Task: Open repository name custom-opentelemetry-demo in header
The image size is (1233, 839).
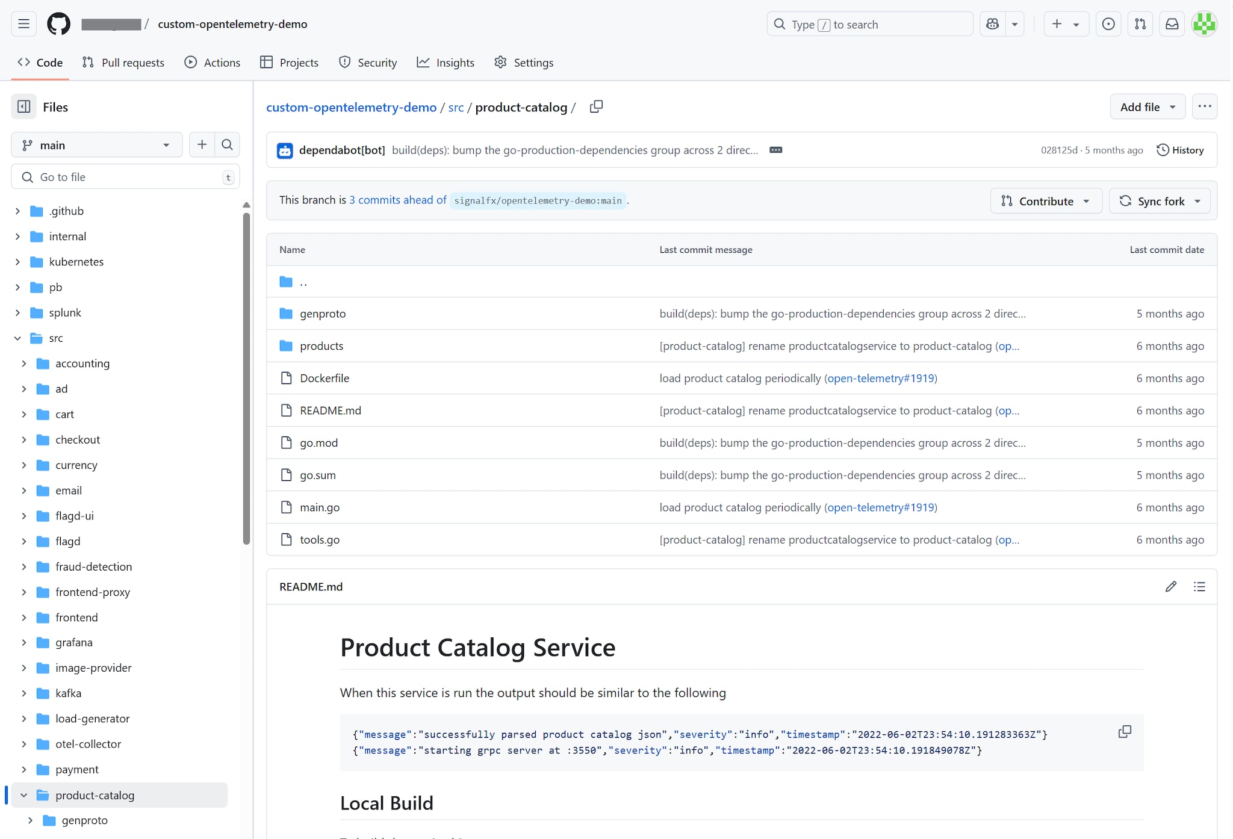Action: [232, 24]
